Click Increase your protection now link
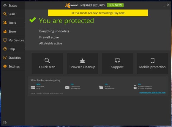 (x=152, y=93)
